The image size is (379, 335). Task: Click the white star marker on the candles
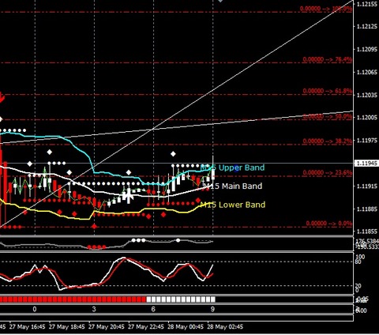(128, 196)
